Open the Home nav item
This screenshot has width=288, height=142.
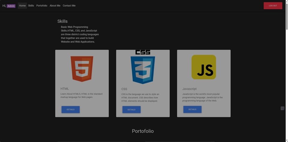pos(22,6)
